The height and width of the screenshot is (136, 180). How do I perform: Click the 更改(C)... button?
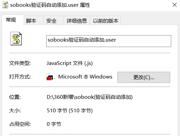(x=144, y=77)
